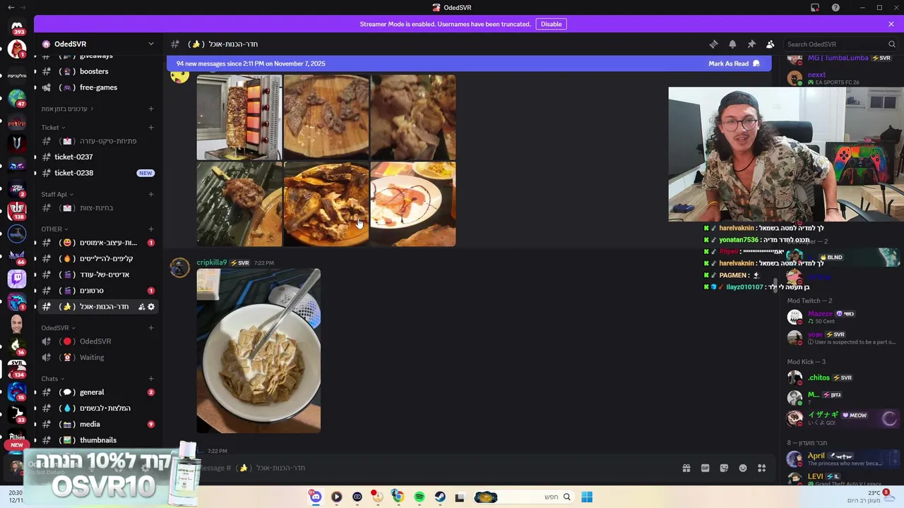
Task: Collapse the Ticket category
Action: coord(53,128)
